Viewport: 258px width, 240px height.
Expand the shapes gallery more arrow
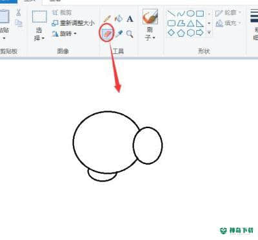point(209,33)
